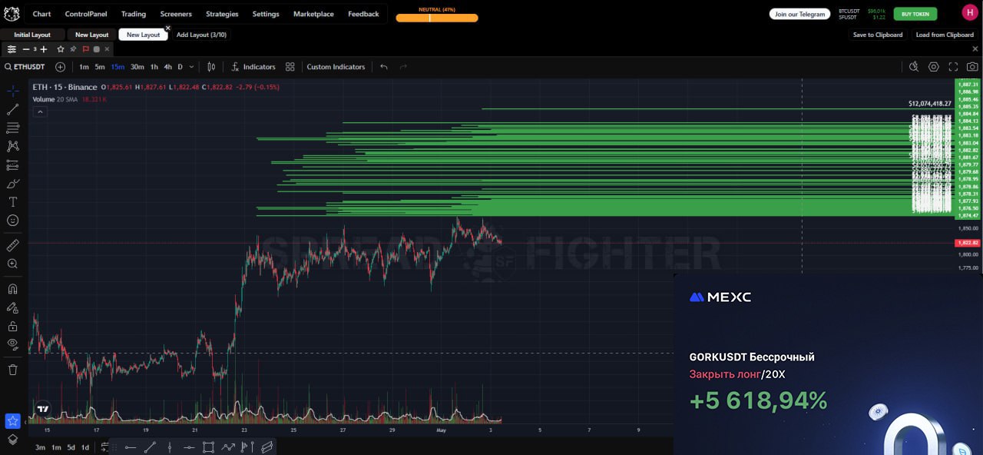Open the user profile avatar H

coord(970,12)
